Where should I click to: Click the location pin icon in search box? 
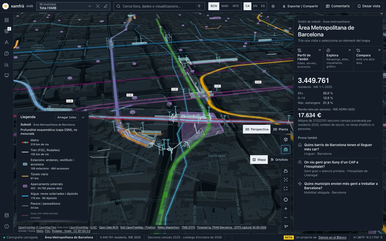(199, 6)
